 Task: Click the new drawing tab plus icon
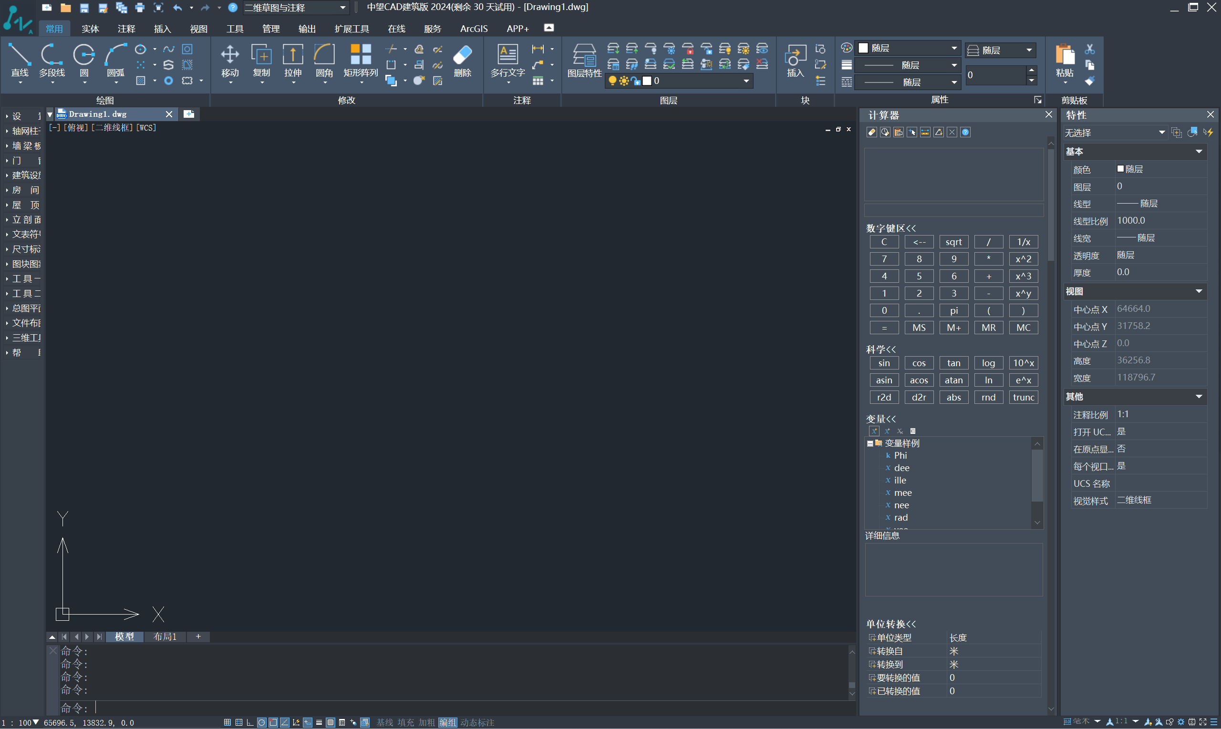pos(189,114)
